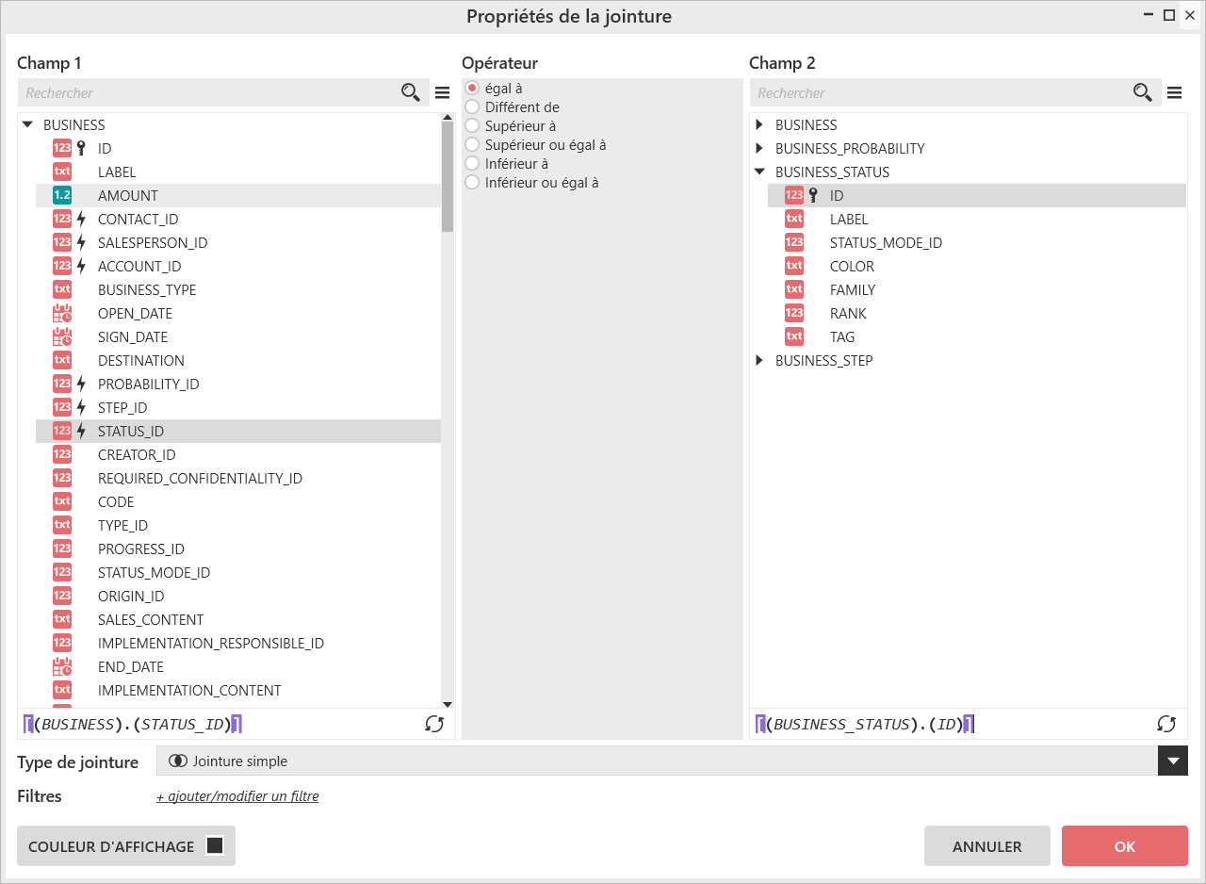This screenshot has height=884, width=1206.
Task: Select the 'Supérieur ou égal à' operator
Action: pyautogui.click(x=473, y=145)
